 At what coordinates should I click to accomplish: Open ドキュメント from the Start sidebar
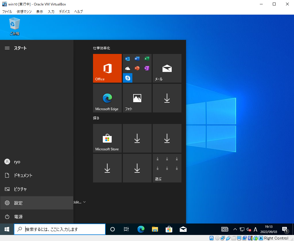point(36,175)
